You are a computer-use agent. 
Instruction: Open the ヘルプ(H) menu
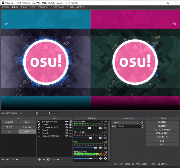click(80, 7)
